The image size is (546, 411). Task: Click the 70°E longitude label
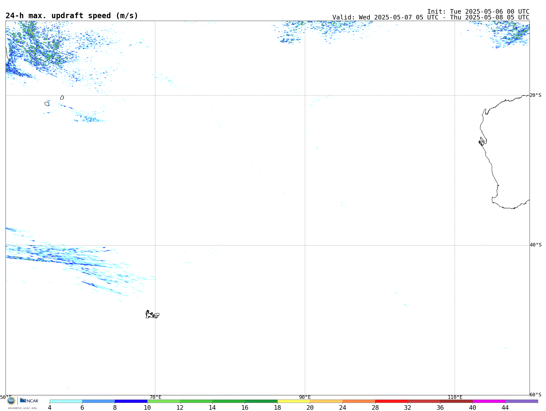pos(155,397)
